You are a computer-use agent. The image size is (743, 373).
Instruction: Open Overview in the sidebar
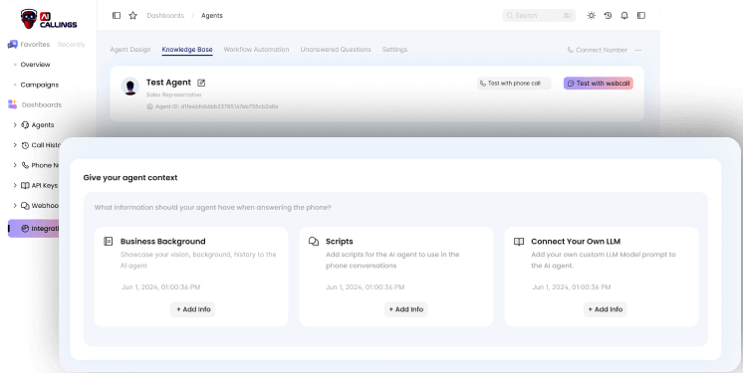point(35,65)
